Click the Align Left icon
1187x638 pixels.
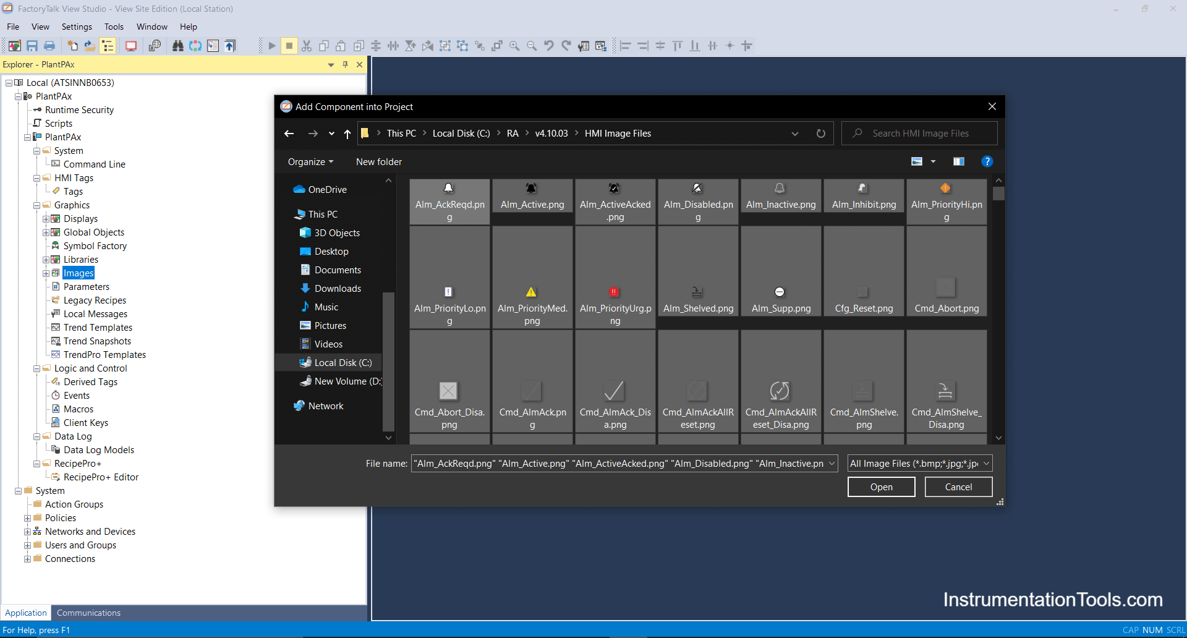626,46
